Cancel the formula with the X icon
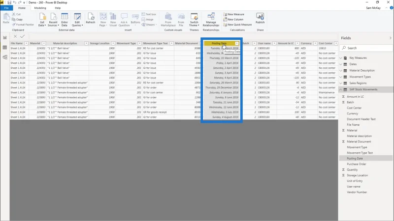394x221 pixels. [x=15, y=36]
